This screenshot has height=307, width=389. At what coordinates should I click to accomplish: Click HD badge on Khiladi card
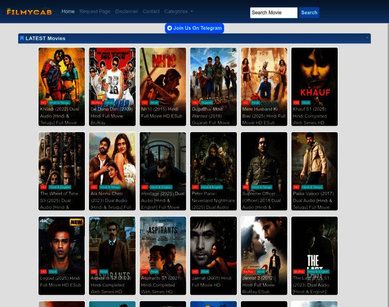(x=44, y=102)
